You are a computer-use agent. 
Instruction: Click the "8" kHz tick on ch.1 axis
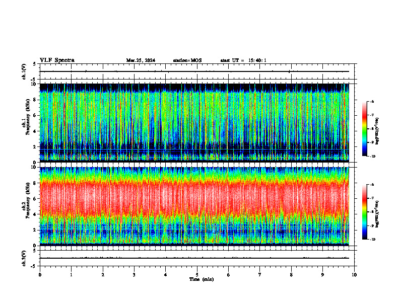pyautogui.click(x=35, y=100)
